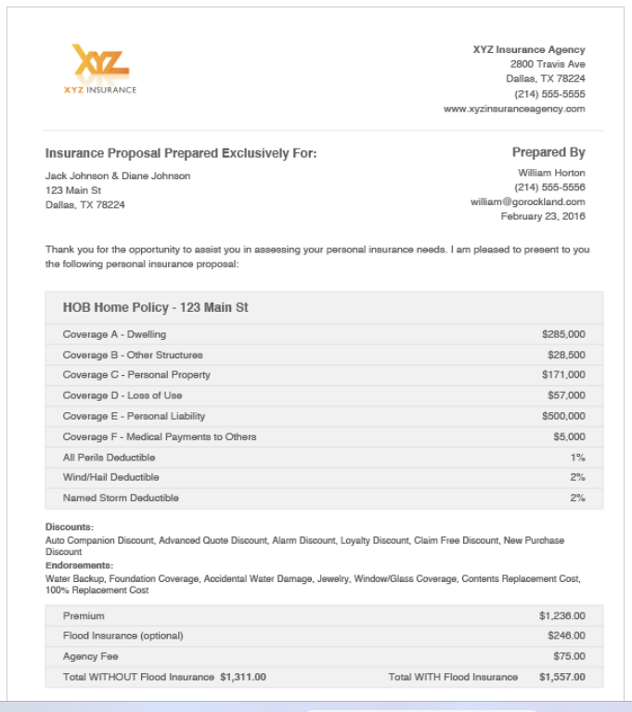Click the william@gorockland.com email address
Image resolution: width=632 pixels, height=712 pixels.
point(527,201)
